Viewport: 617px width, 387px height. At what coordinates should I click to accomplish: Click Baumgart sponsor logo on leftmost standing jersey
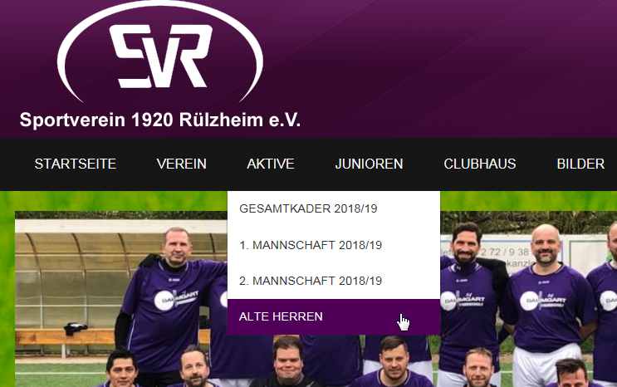click(x=176, y=299)
